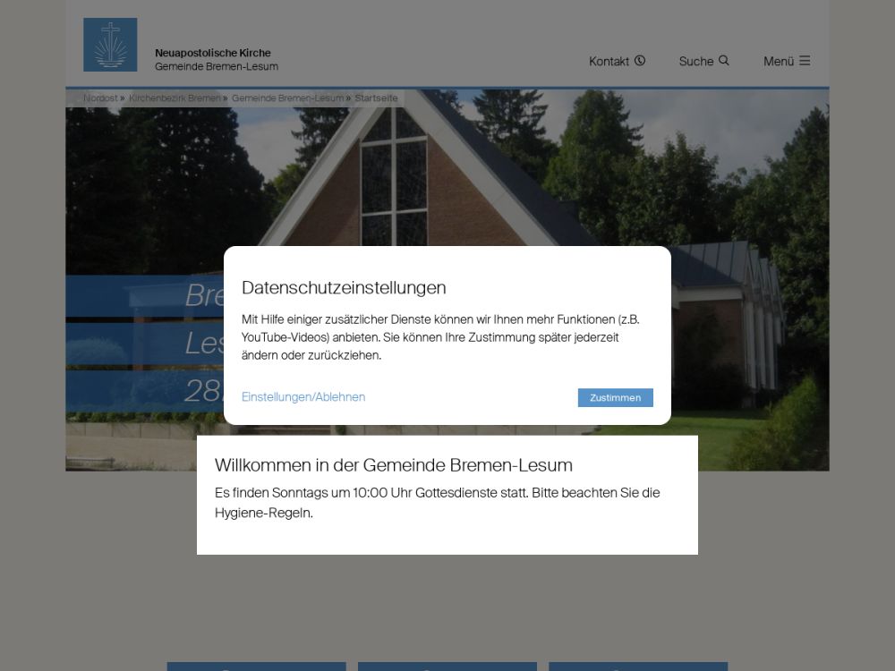The width and height of the screenshot is (895, 671).
Task: Click the Startseite breadcrumb item
Action: point(376,98)
